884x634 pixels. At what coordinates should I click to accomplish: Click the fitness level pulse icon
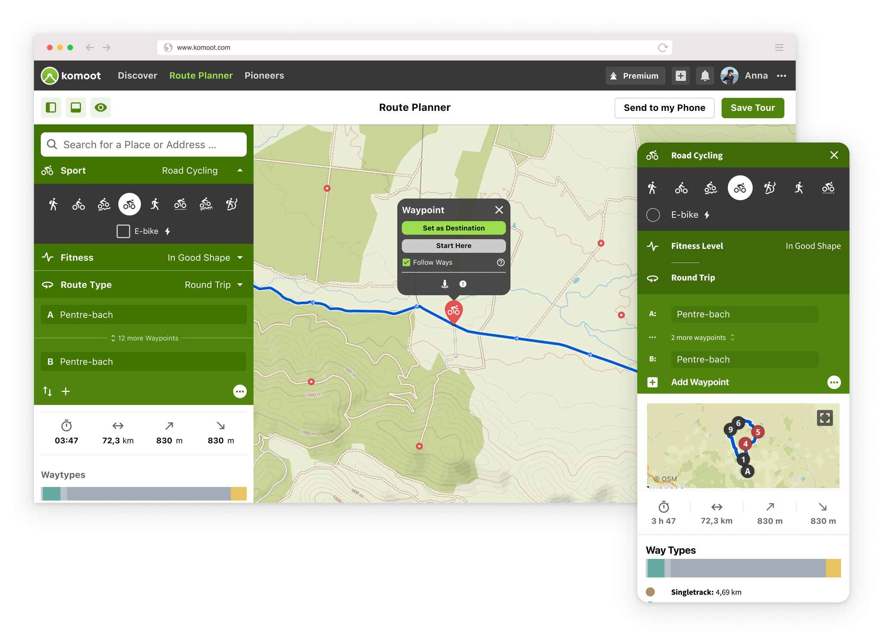coord(653,246)
